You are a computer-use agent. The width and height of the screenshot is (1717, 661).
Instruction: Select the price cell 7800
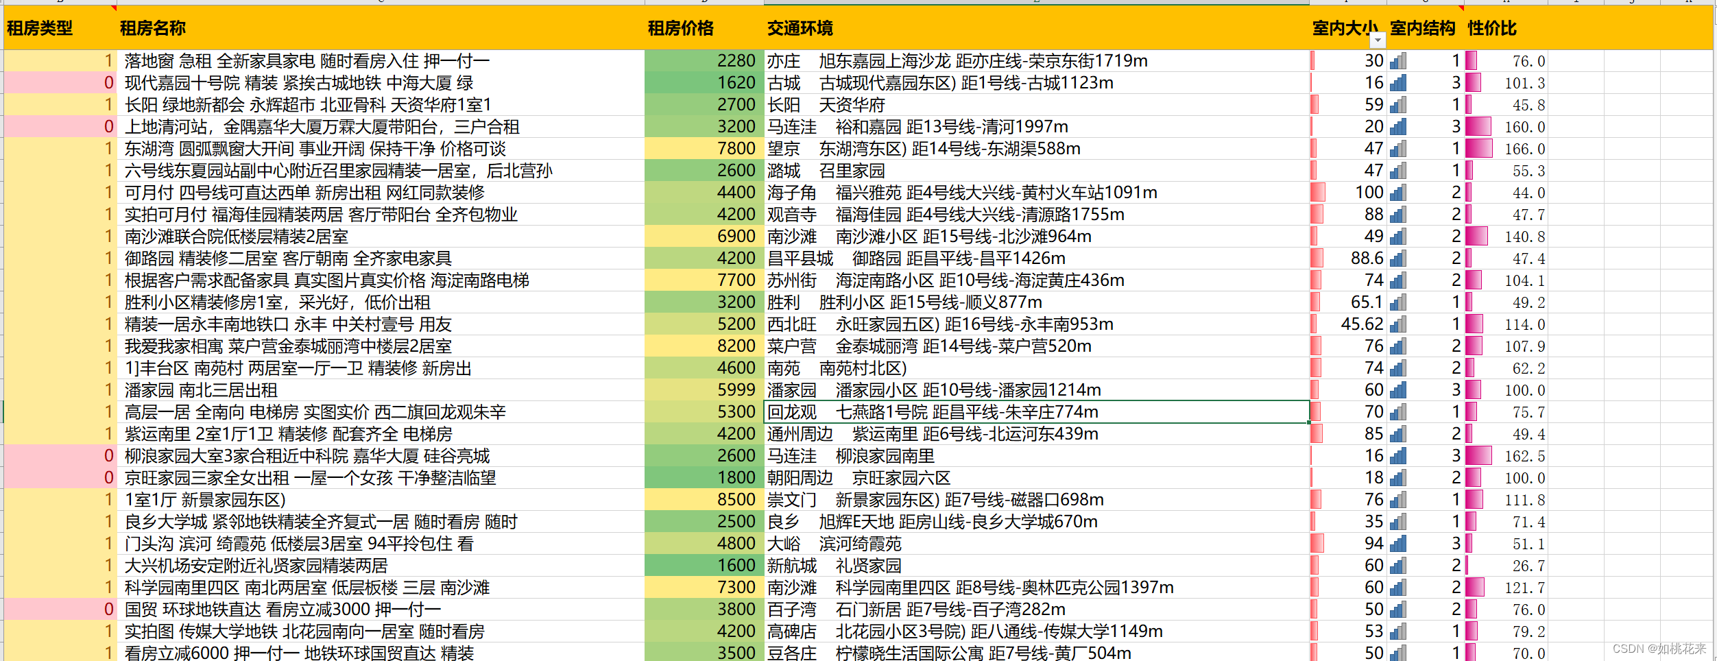pyautogui.click(x=704, y=149)
